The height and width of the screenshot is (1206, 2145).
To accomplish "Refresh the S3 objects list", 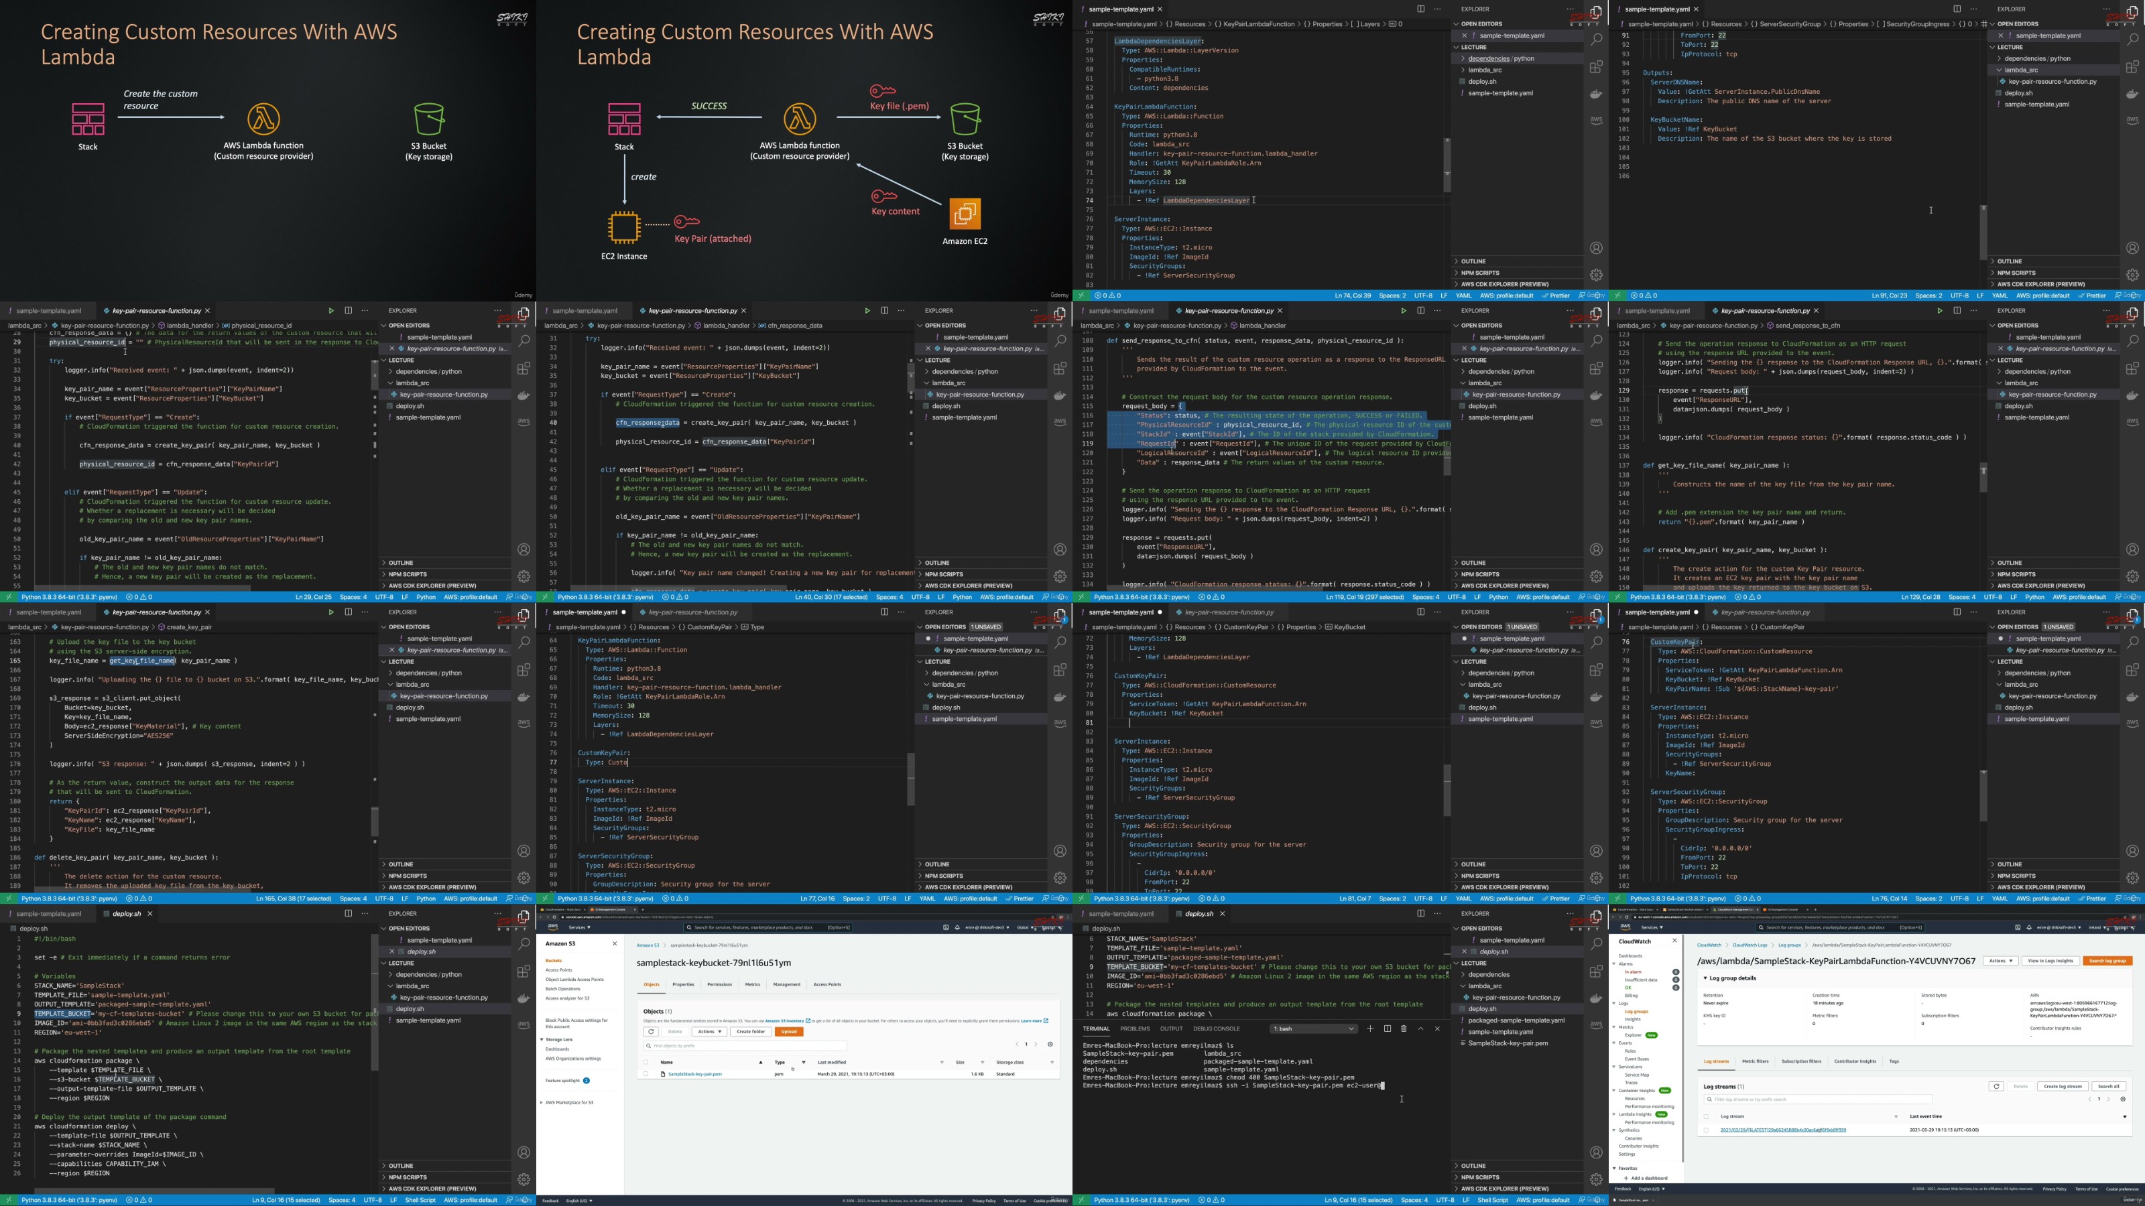I will (651, 1031).
